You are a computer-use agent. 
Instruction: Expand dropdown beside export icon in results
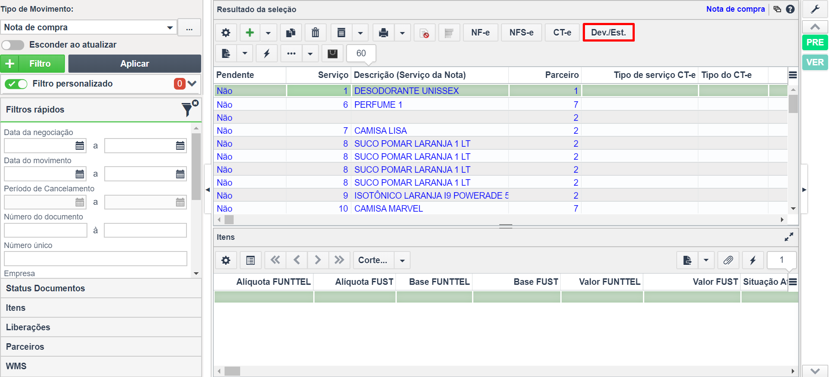pos(244,53)
